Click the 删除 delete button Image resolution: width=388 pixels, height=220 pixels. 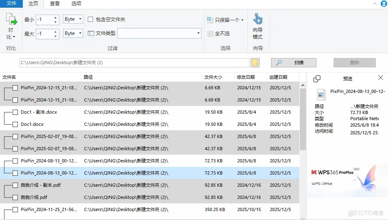point(354,63)
